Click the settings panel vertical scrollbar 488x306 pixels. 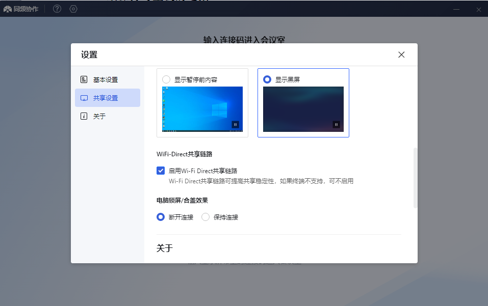tap(415, 178)
